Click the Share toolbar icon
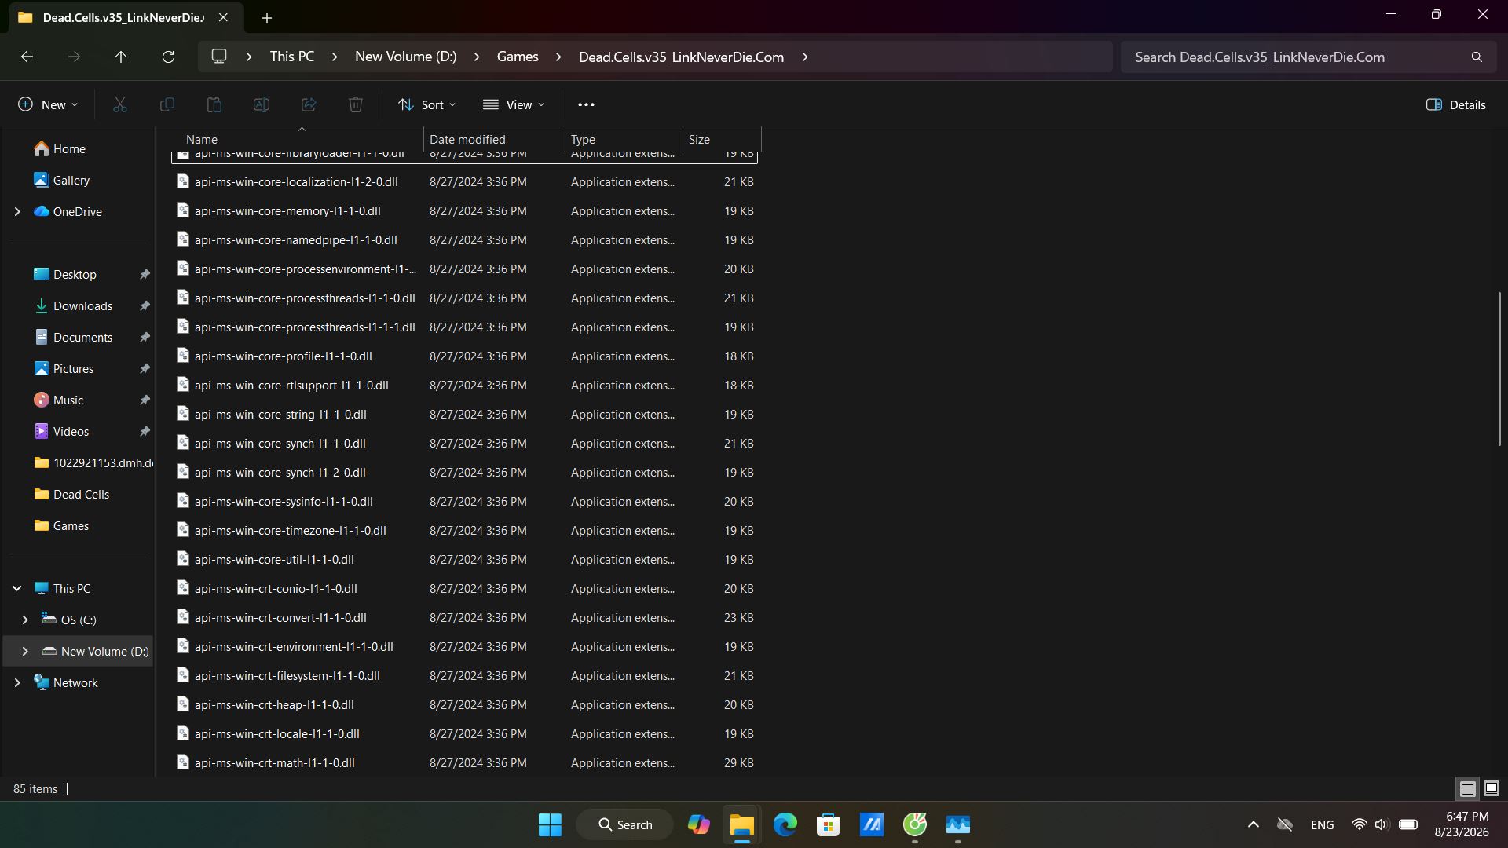The image size is (1508, 848). pyautogui.click(x=309, y=104)
